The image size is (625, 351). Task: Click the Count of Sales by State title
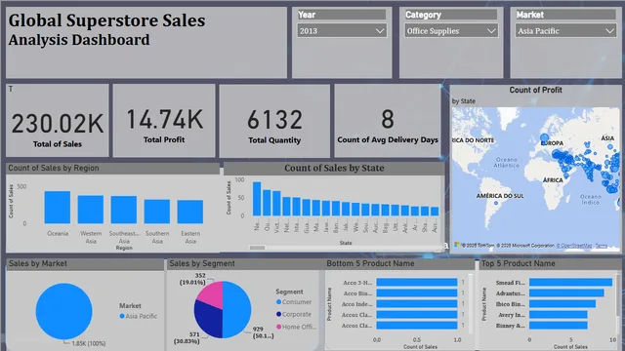pyautogui.click(x=334, y=168)
